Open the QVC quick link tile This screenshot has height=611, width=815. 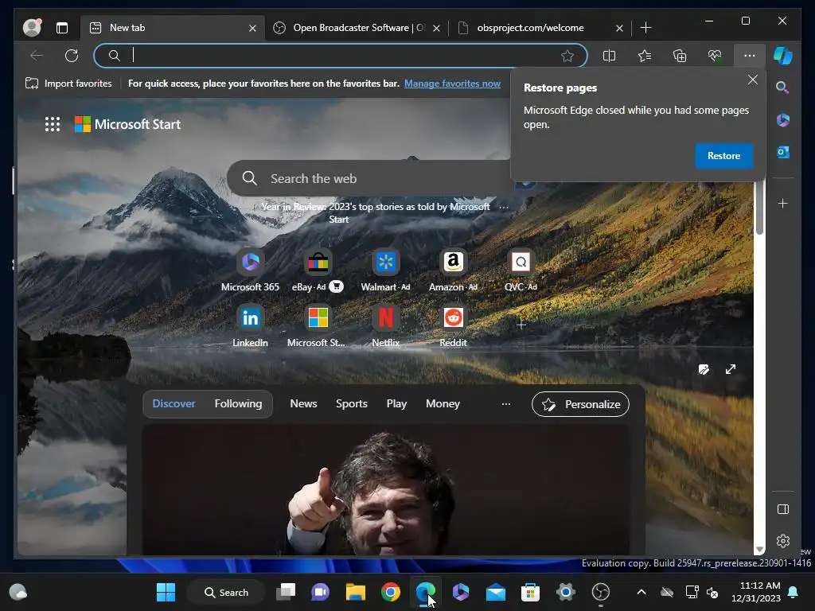521,270
